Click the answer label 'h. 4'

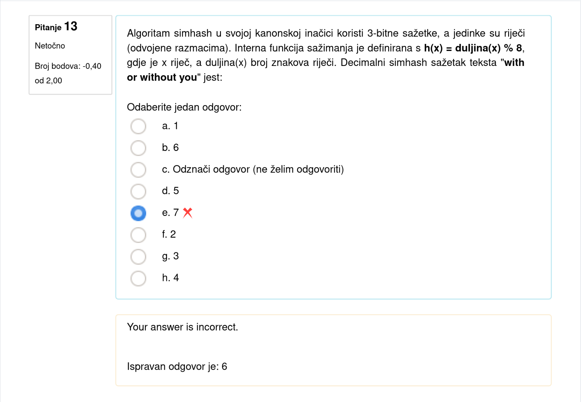pyautogui.click(x=170, y=278)
